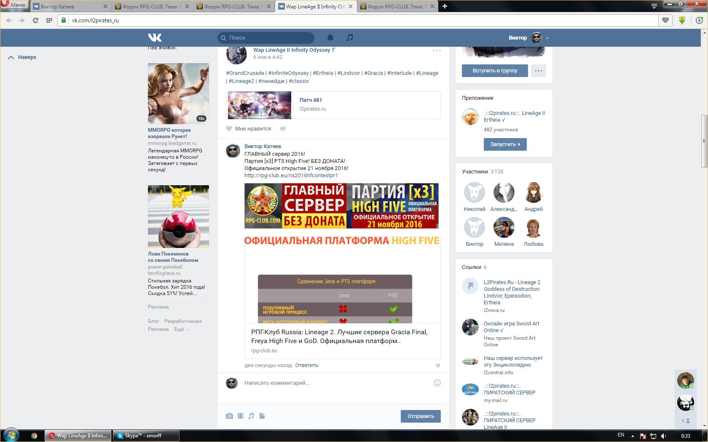Image resolution: width=708 pixels, height=442 pixels.
Task: Open the Блог footer link
Action: 153,321
